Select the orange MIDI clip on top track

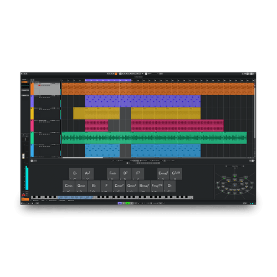(x=158, y=89)
